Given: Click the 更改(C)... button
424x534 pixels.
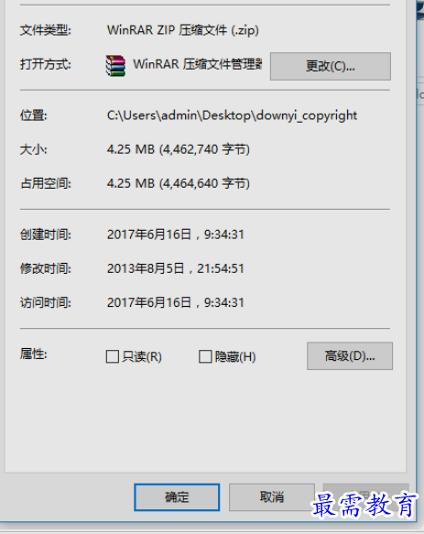Looking at the screenshot, I should tap(331, 67).
